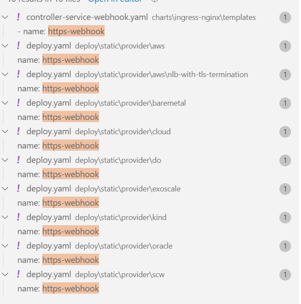Open https-webhook match under baremetal deploy.yaml
Image resolution: width=301 pixels, height=304 pixels.
pos(58,117)
